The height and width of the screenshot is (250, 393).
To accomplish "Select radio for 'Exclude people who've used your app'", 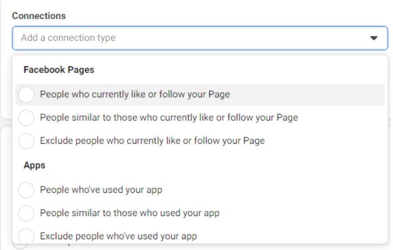I will (x=26, y=236).
